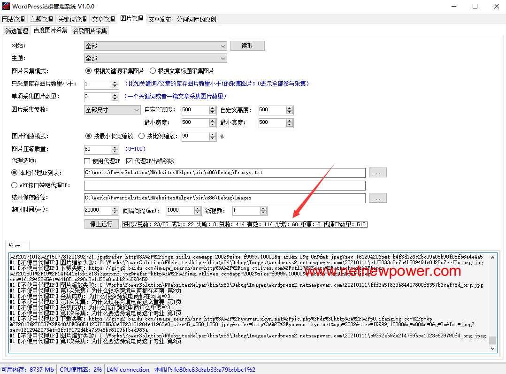Screen dimensions: 506x374
Task: Select 根据关键词采集图片 radio option
Action: point(115,71)
